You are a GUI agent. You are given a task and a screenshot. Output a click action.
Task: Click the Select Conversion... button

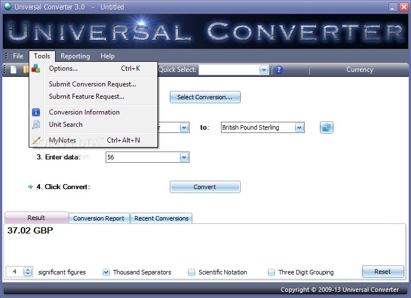(205, 97)
